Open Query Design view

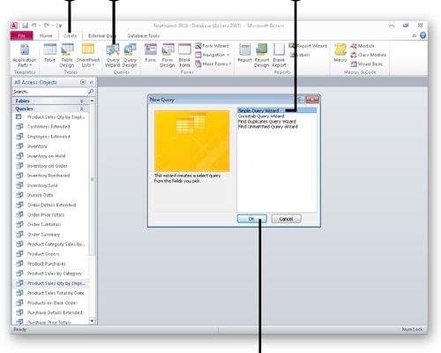[130, 56]
